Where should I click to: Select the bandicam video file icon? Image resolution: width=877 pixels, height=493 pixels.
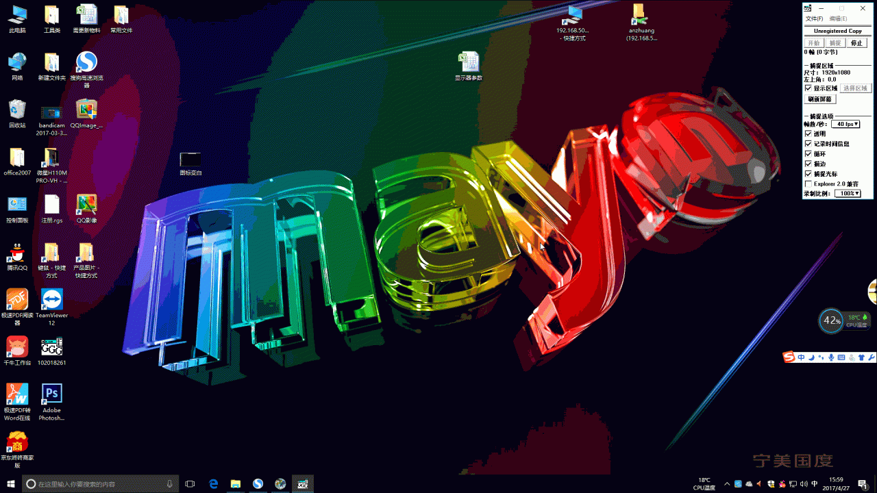tap(51, 121)
